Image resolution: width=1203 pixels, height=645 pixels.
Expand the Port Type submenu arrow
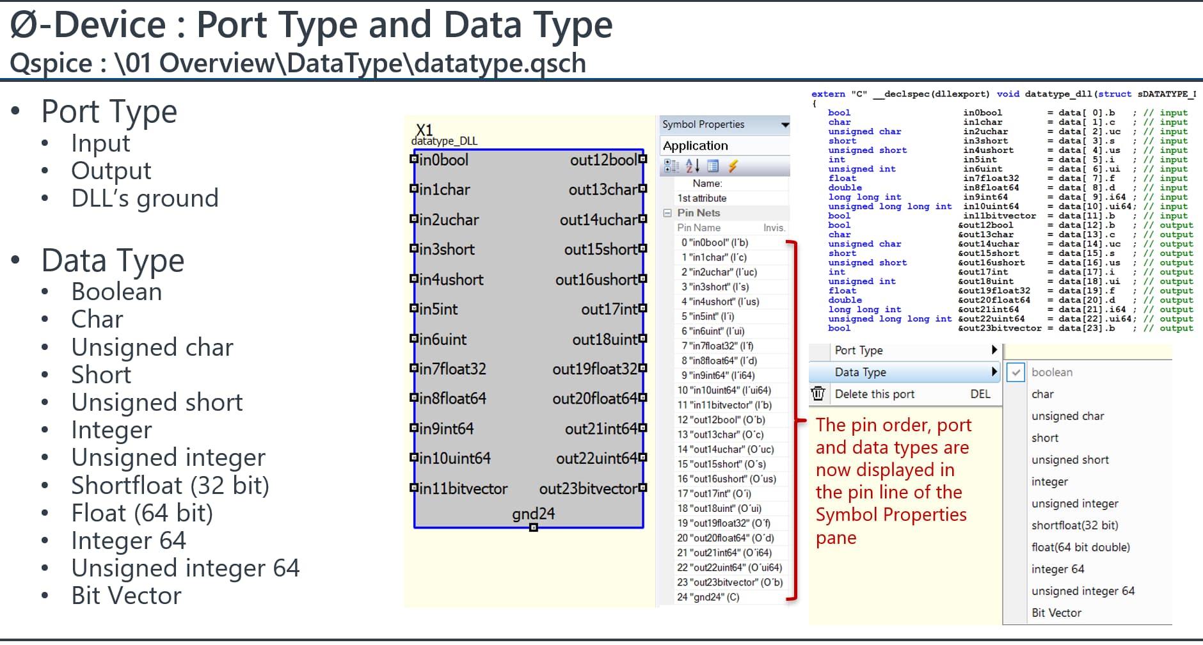(x=994, y=350)
